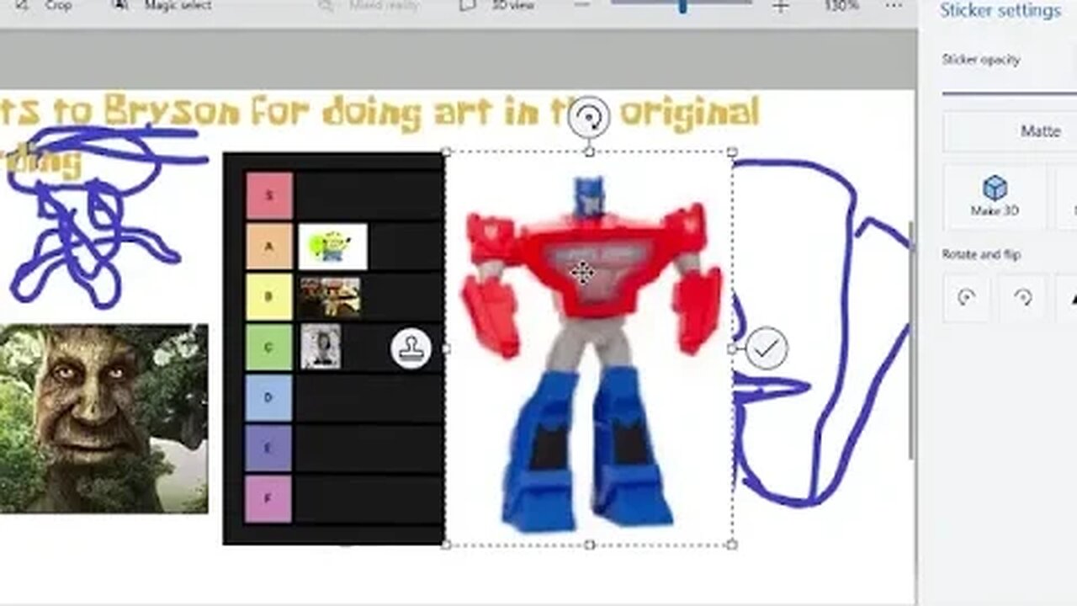Click the orange A tier label

pos(269,246)
